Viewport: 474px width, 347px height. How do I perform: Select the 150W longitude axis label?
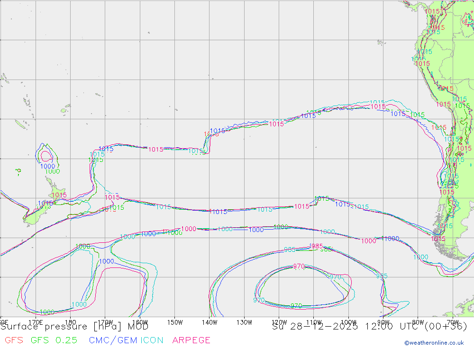(175, 322)
